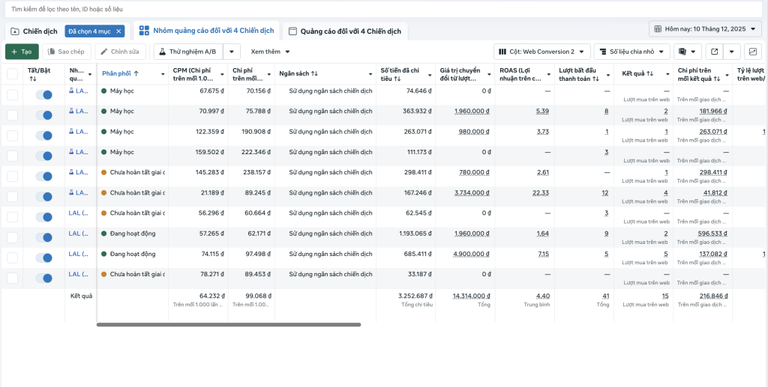The height and width of the screenshot is (387, 768).
Task: Check the select-all checkbox in table header
Action: (12, 73)
